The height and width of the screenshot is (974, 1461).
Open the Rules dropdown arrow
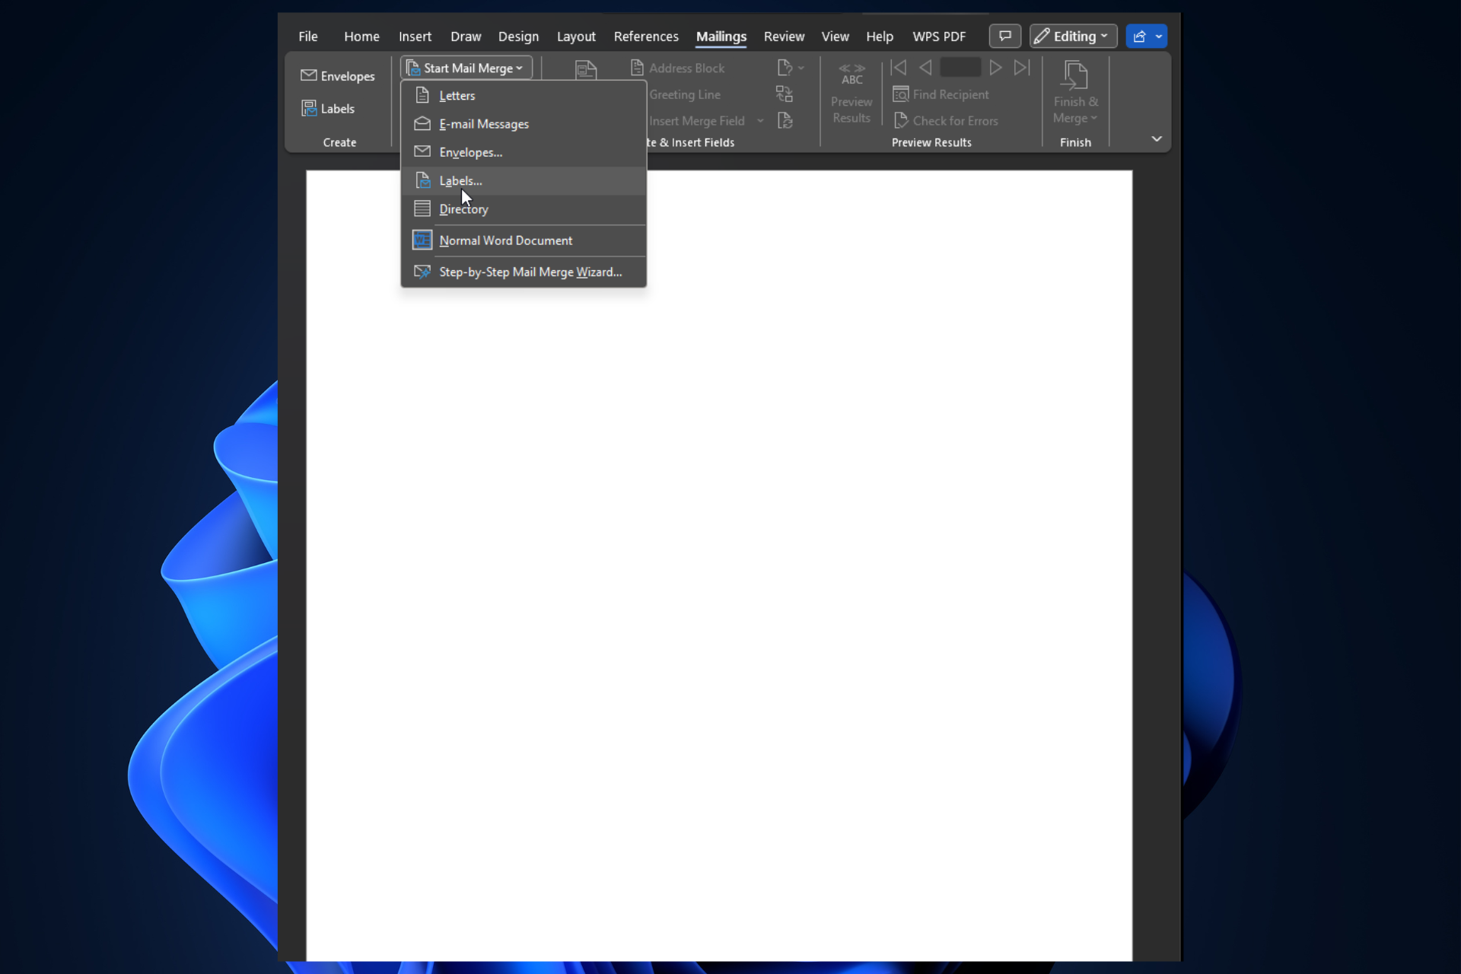point(801,68)
